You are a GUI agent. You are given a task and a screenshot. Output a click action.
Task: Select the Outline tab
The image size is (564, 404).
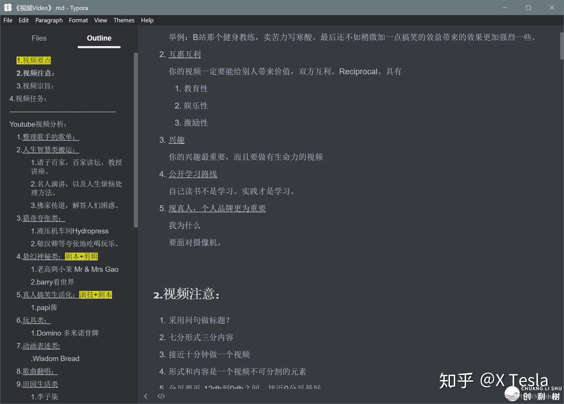coord(99,38)
